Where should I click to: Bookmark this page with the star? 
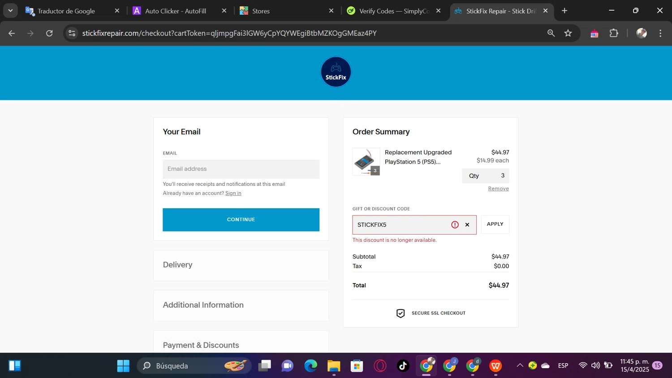568,33
